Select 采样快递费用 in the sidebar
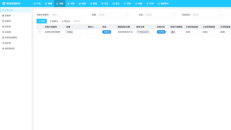This screenshot has width=231, height=130. [x=16, y=38]
